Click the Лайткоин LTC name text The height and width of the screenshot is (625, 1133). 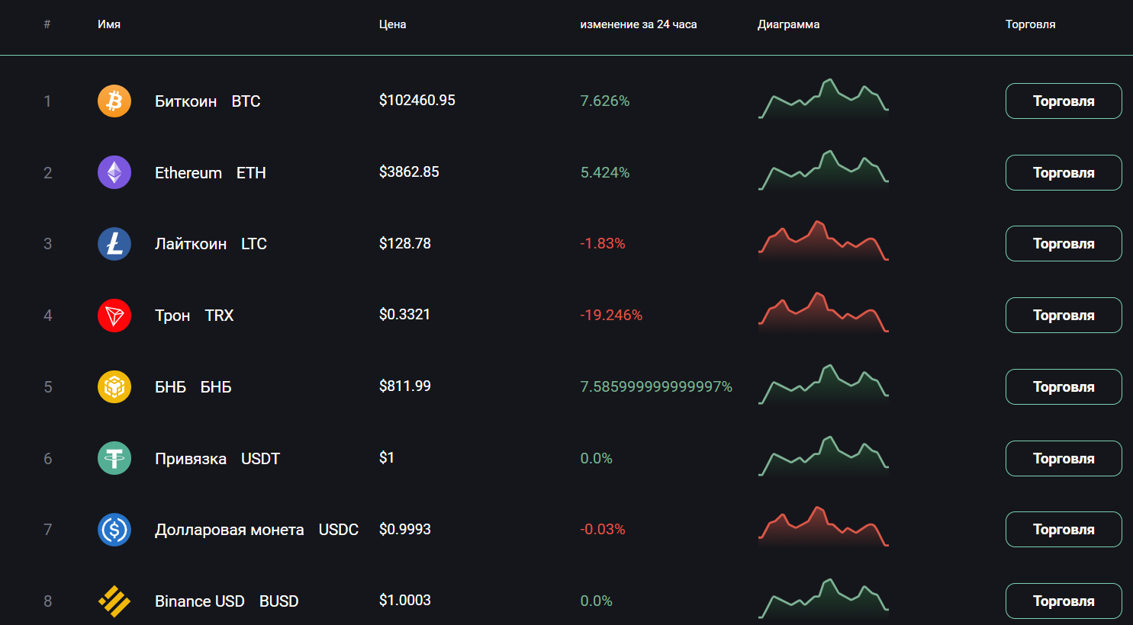(x=211, y=244)
